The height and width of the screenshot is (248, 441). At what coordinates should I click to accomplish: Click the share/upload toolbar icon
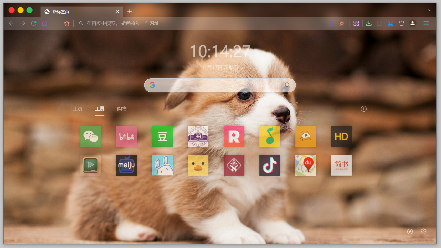pos(331,23)
